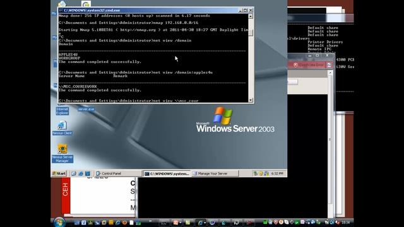Click cmd window scrollbar down arrow
This screenshot has width=404, height=227.
tap(251, 100)
